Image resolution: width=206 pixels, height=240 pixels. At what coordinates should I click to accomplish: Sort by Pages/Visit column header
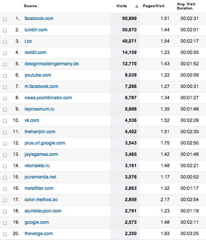(x=154, y=6)
